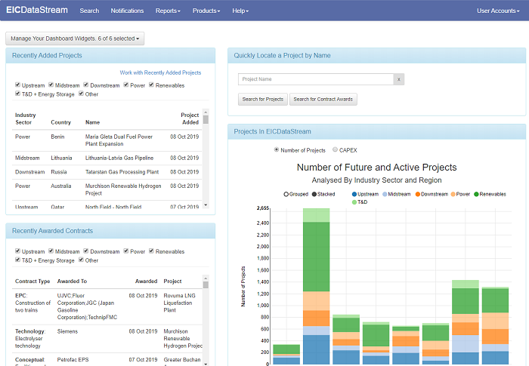This screenshot has height=366, width=529.
Task: Open the User Accounts dropdown
Action: tap(498, 11)
